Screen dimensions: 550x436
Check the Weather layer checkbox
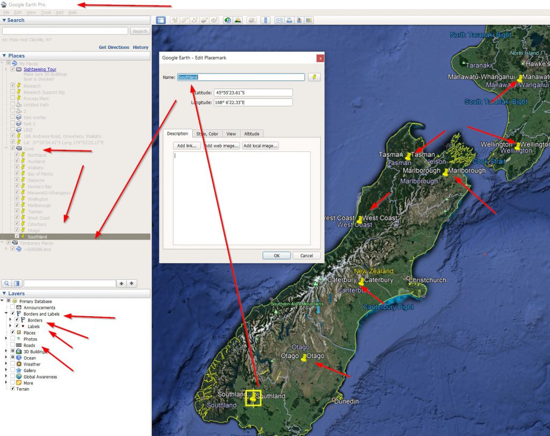point(13,364)
